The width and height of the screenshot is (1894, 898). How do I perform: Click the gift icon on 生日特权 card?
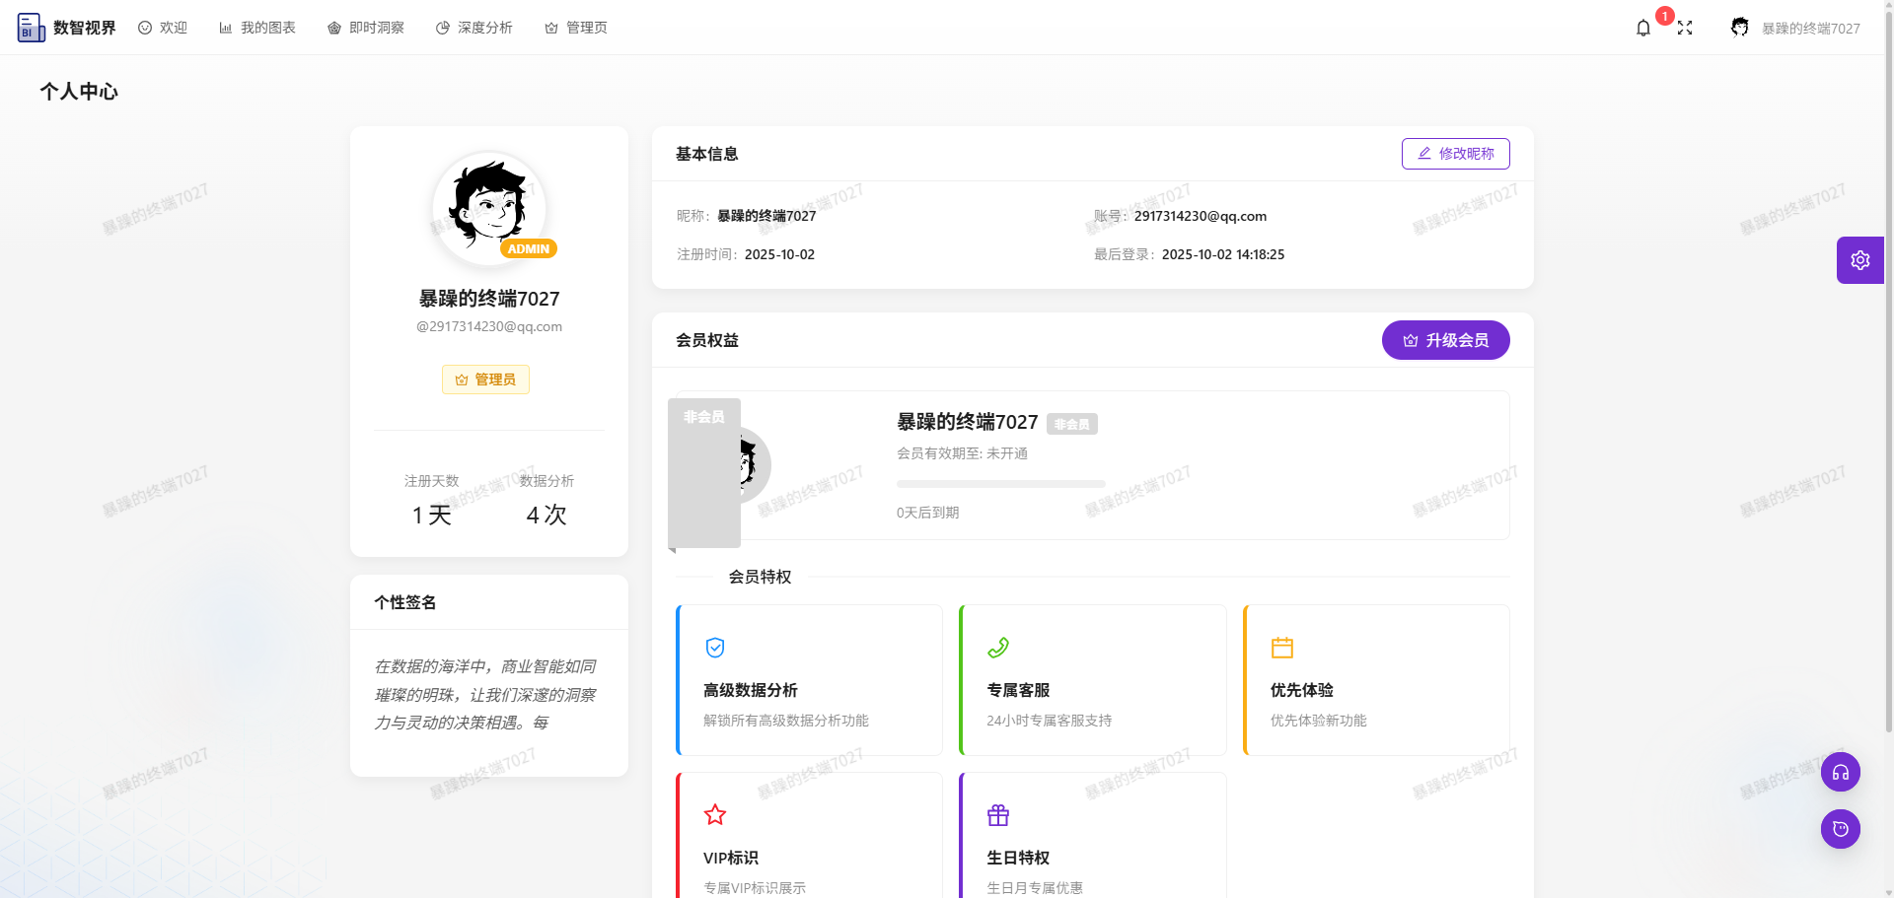[x=997, y=814]
